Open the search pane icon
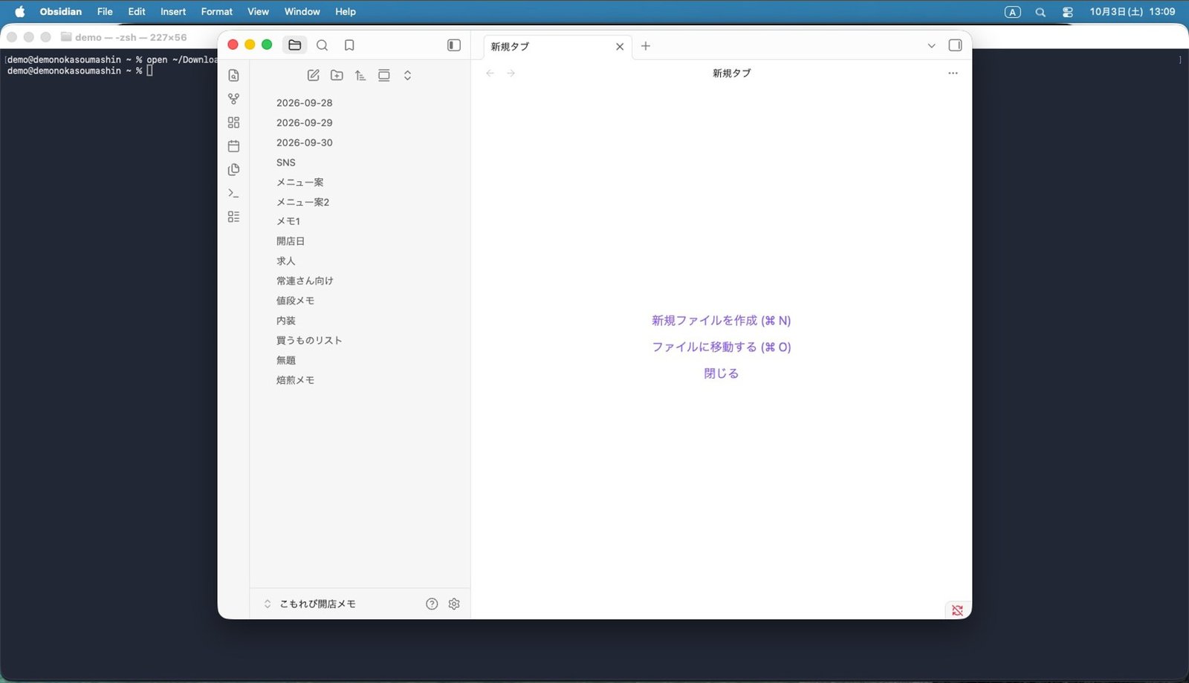Image resolution: width=1189 pixels, height=683 pixels. [323, 45]
